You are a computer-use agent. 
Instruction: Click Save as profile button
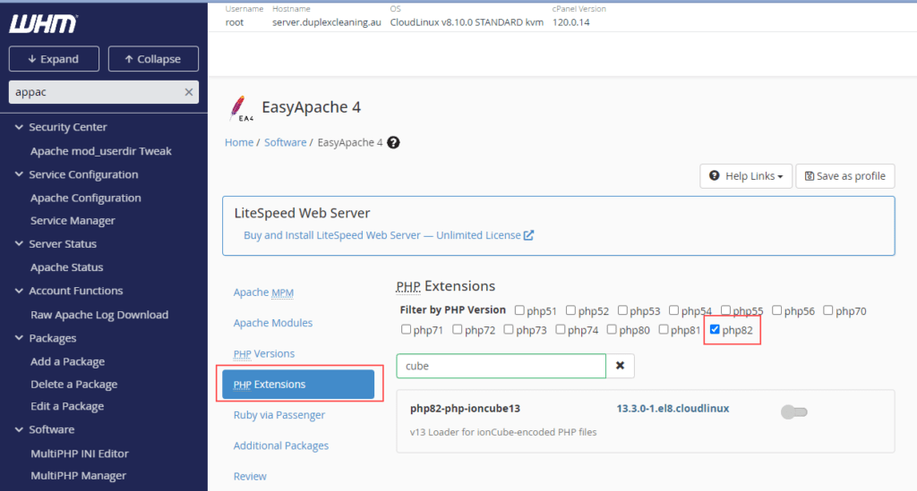click(845, 175)
